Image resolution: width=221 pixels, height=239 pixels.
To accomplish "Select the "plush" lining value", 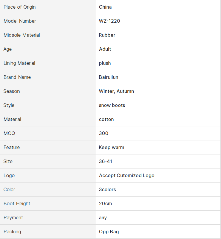I will click(x=105, y=63).
